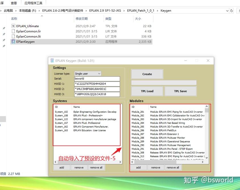Open the 查看 ribbon tab
Screen dimensions: 240x190
pyautogui.click(x=14, y=3)
